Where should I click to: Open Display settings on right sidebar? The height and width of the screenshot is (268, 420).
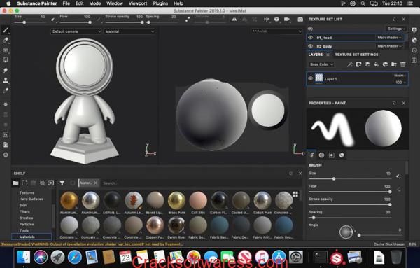(x=414, y=29)
